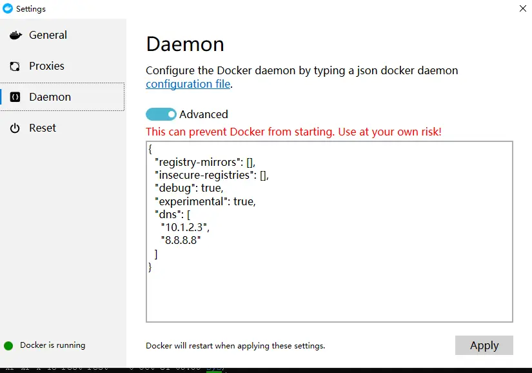Click the Proxies sync icon
The image size is (532, 373).
pyautogui.click(x=15, y=66)
